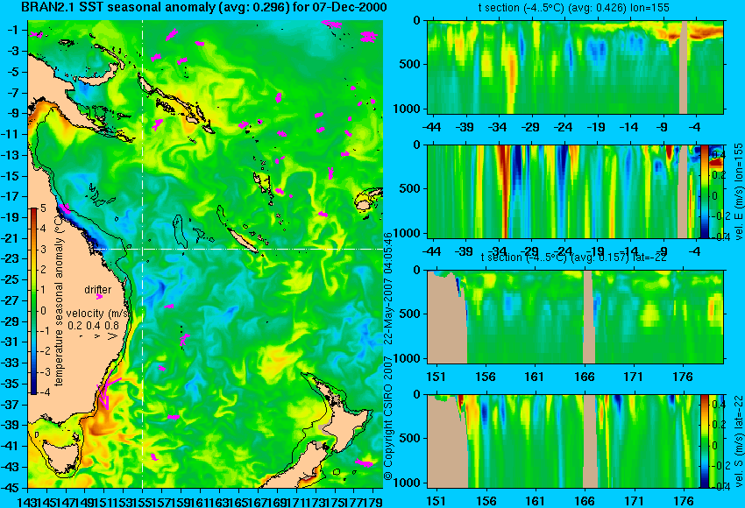Click the '-35' latitude axis label on the map
This screenshot has height=508, width=745.
click(11, 385)
